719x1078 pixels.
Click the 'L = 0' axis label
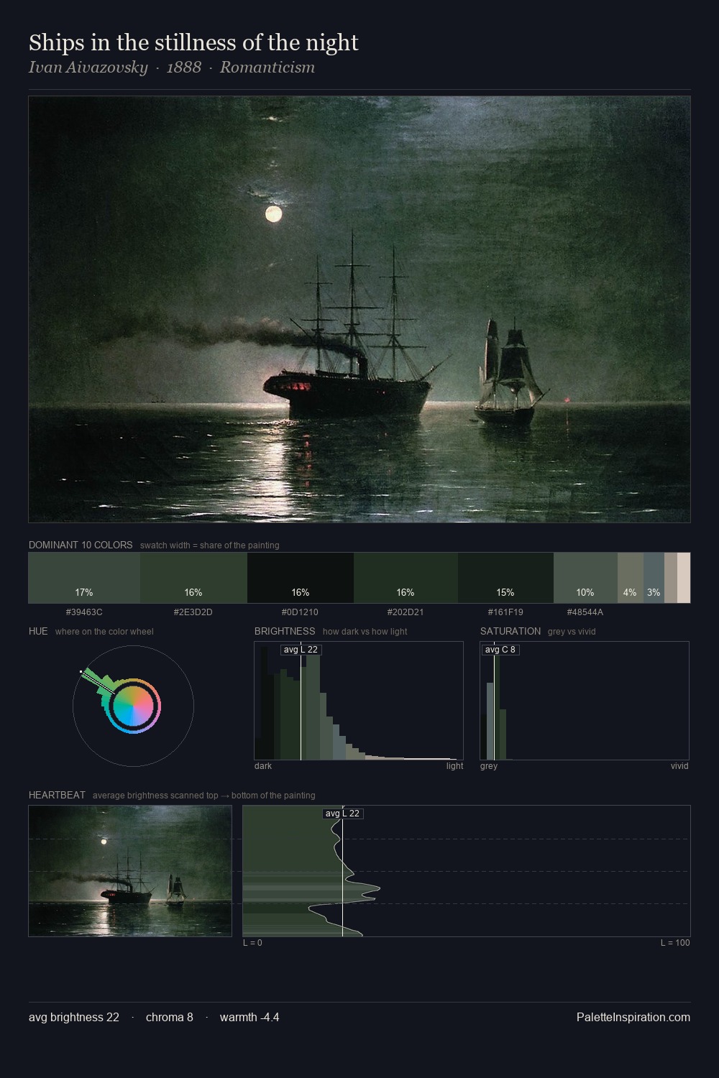(x=252, y=943)
